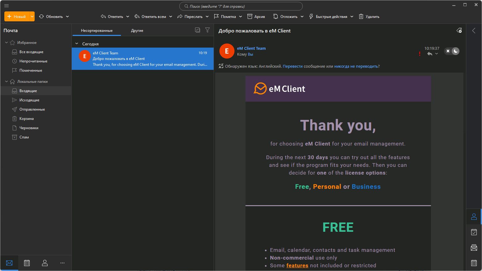Click the Новый compose button
The height and width of the screenshot is (271, 482).
(17, 17)
